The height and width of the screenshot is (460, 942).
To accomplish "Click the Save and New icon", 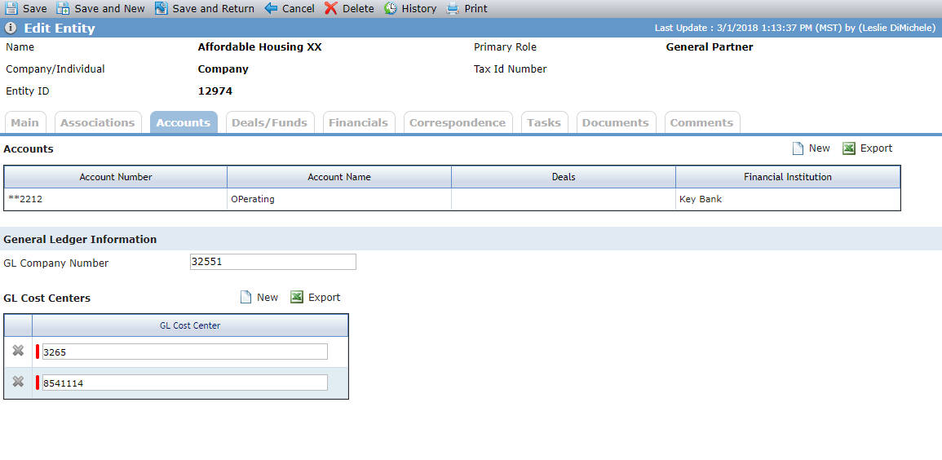I will pyautogui.click(x=63, y=8).
